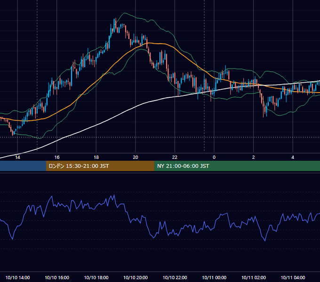The height and width of the screenshot is (282, 320).
Task: Click the 10/10 18:00 oscillator time label
Action: click(96, 277)
